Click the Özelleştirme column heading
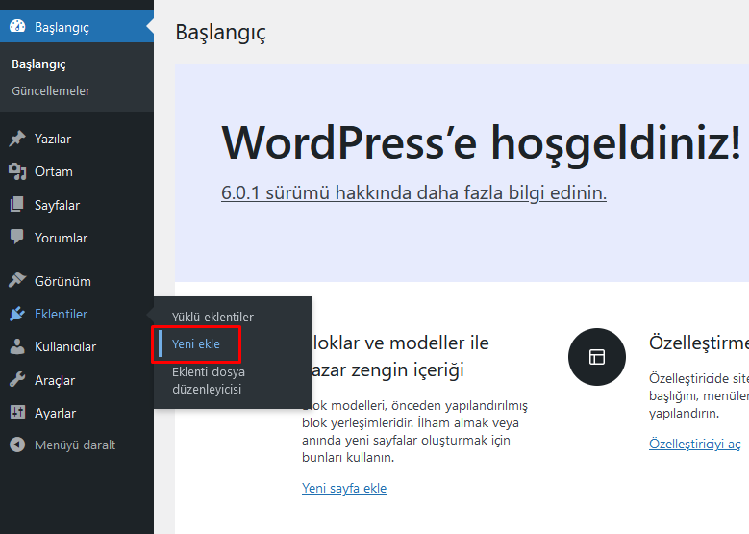The width and height of the screenshot is (749, 534). tap(699, 343)
